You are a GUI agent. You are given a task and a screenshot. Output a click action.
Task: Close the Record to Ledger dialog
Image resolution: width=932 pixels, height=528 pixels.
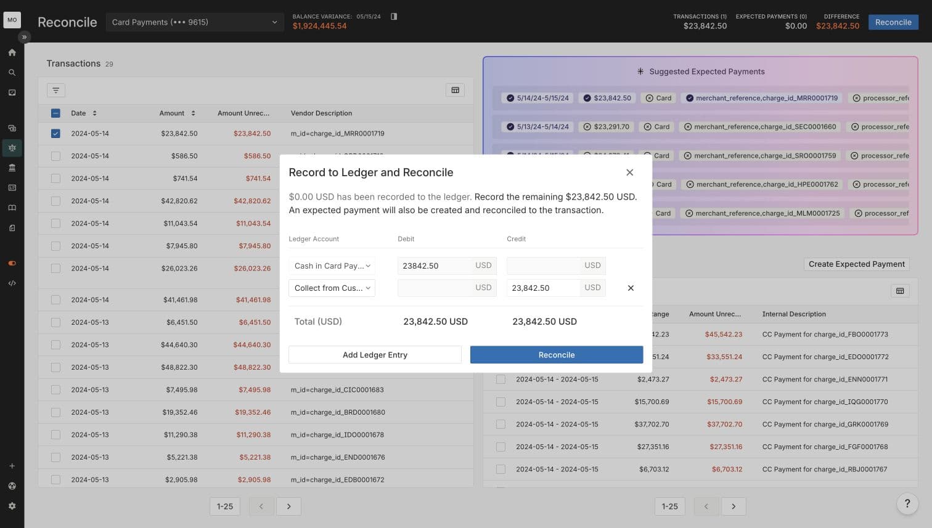(629, 173)
